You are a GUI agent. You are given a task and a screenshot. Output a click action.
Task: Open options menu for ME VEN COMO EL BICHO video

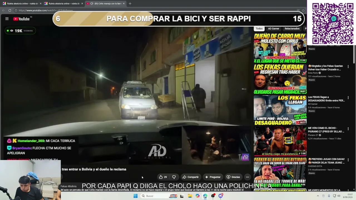click(348, 129)
